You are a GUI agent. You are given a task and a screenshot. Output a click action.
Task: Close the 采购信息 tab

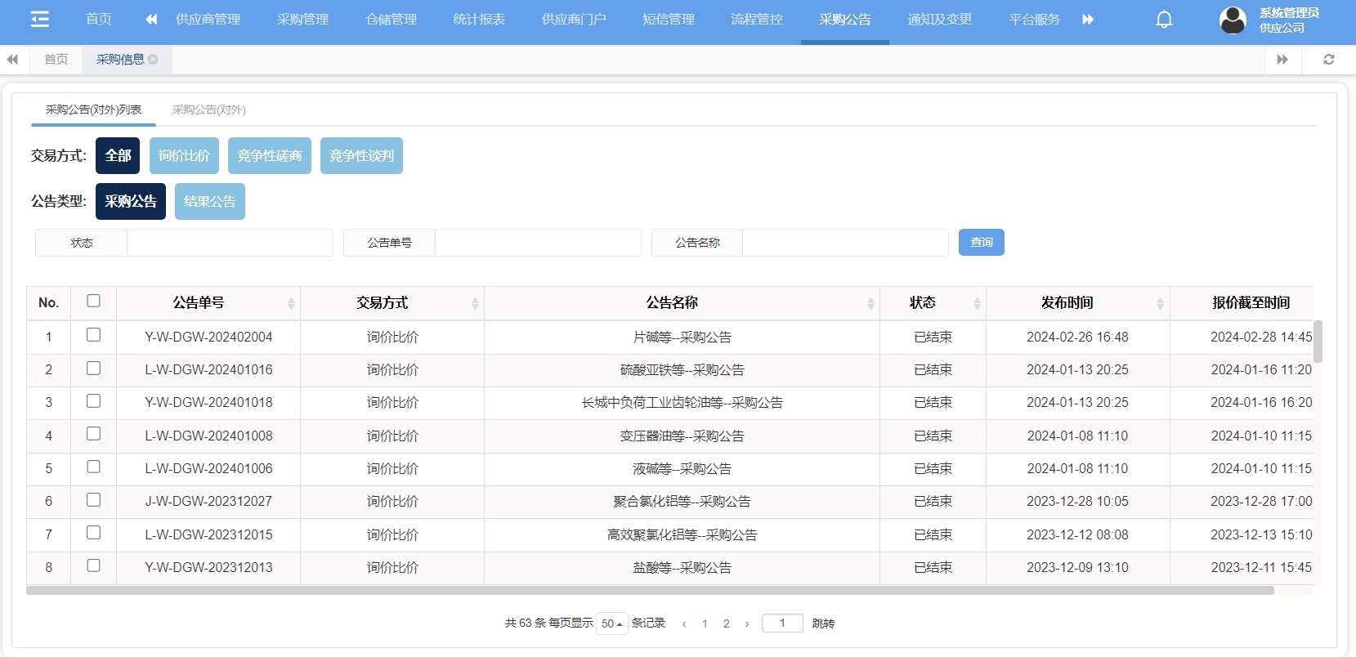153,60
